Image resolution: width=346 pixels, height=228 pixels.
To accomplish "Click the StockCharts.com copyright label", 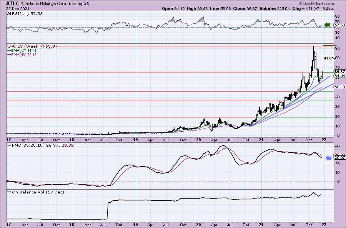I will click(317, 3).
